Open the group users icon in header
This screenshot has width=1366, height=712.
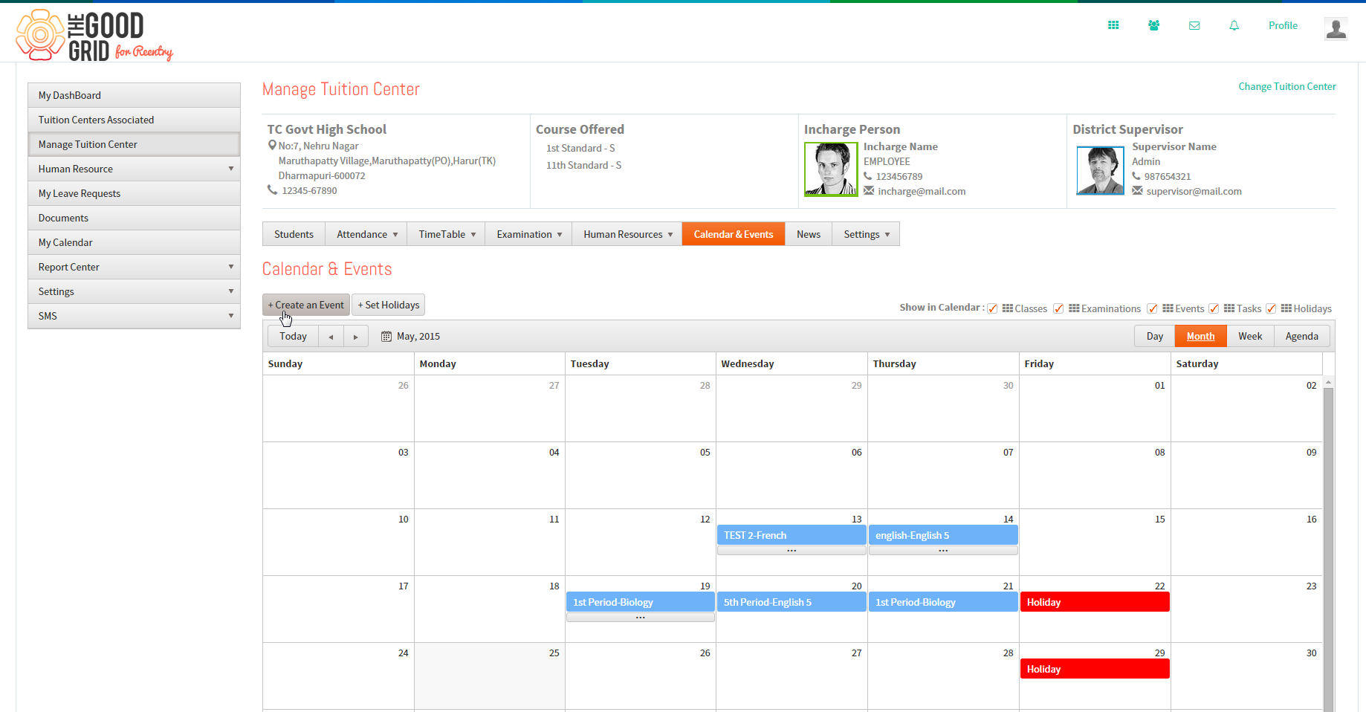(x=1153, y=25)
